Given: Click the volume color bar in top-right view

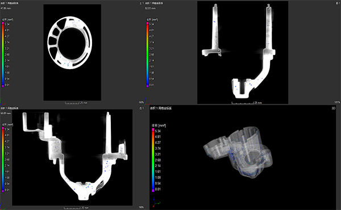Looking at the screenshot, I should tap(147, 54).
